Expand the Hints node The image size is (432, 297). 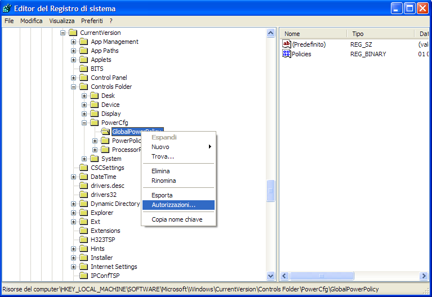73,249
